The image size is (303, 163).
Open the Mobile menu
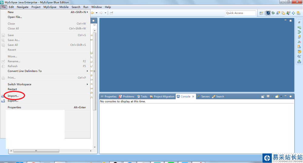pyautogui.click(x=64, y=7)
